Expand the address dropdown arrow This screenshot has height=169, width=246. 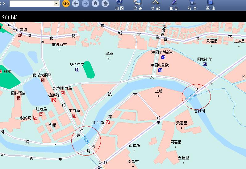56,3
